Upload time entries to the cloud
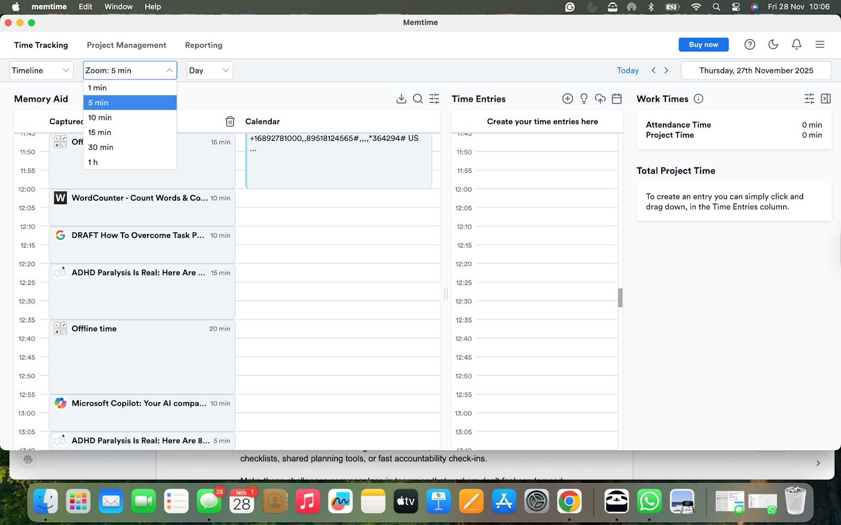The height and width of the screenshot is (525, 841). tap(600, 98)
